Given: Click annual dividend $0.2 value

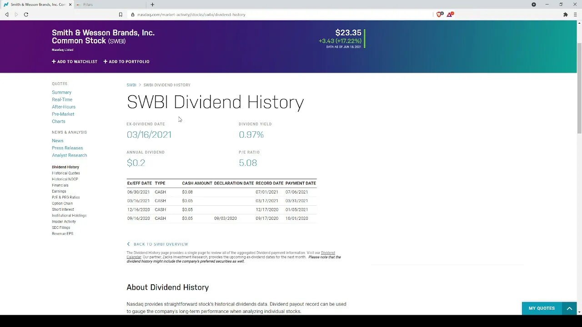Looking at the screenshot, I should tap(136, 163).
